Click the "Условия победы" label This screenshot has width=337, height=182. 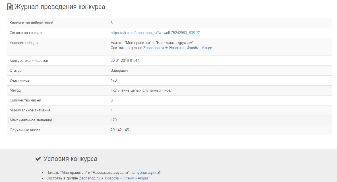pyautogui.click(x=24, y=43)
